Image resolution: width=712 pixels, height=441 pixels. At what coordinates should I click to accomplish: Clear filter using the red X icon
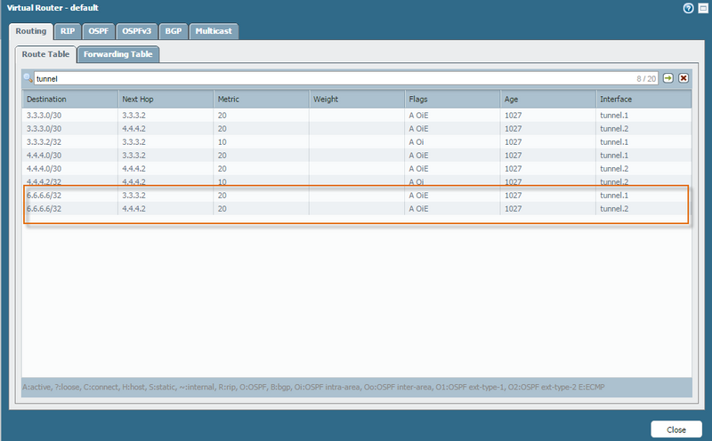pos(684,78)
